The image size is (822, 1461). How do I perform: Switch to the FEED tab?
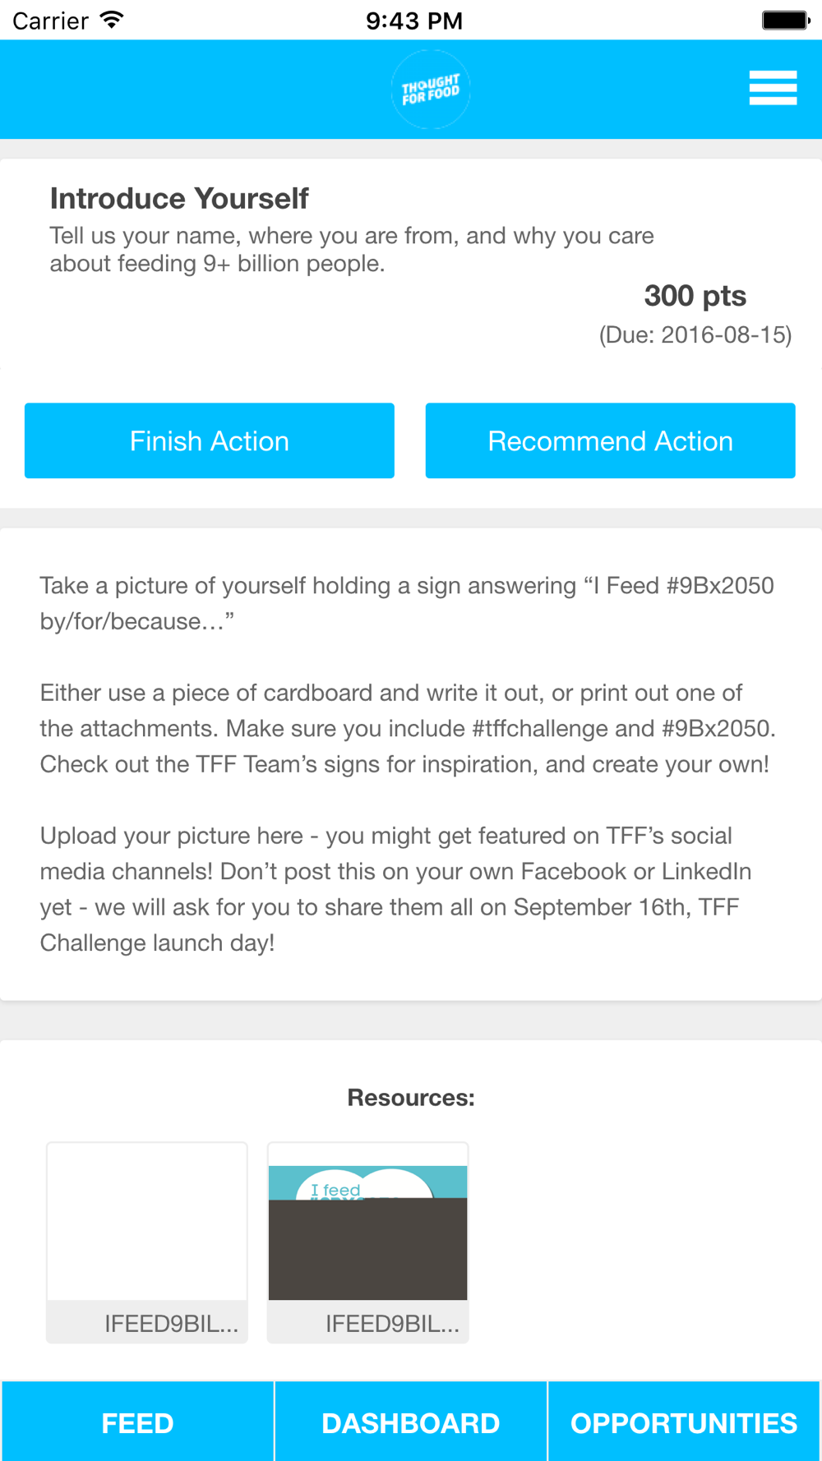[x=137, y=1422]
